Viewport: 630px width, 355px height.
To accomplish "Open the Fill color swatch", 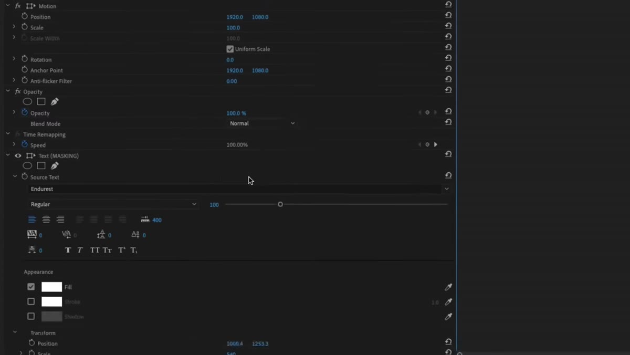I will click(x=51, y=287).
